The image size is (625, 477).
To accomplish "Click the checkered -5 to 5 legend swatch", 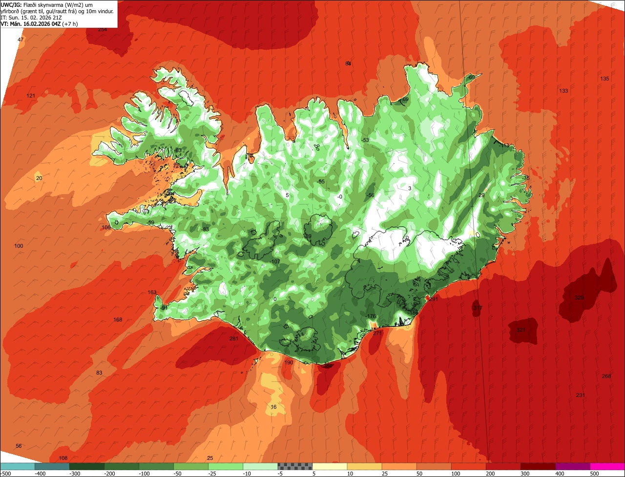I will pos(295,466).
